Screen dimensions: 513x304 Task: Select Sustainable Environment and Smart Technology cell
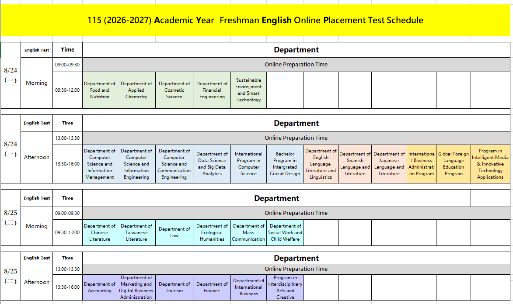pyautogui.click(x=248, y=90)
